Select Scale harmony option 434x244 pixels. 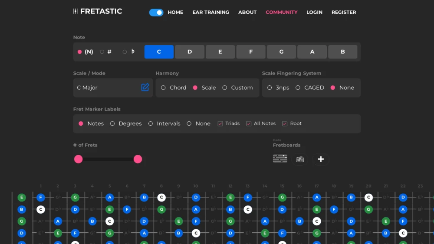tap(195, 88)
